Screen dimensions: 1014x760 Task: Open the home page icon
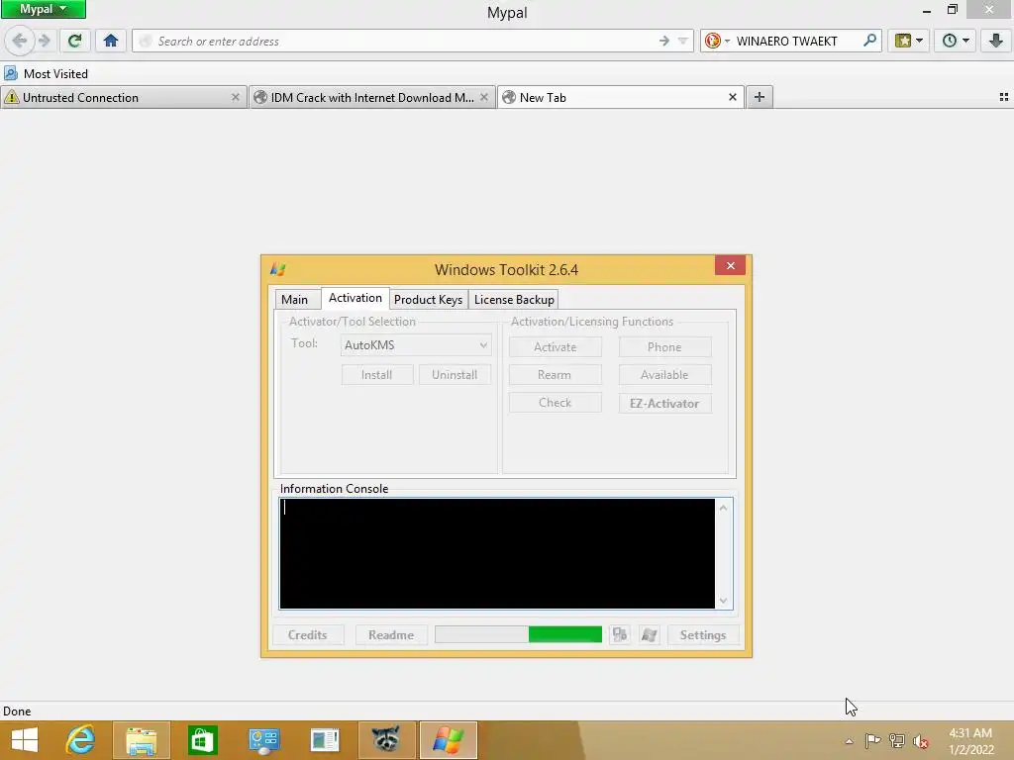pos(111,41)
